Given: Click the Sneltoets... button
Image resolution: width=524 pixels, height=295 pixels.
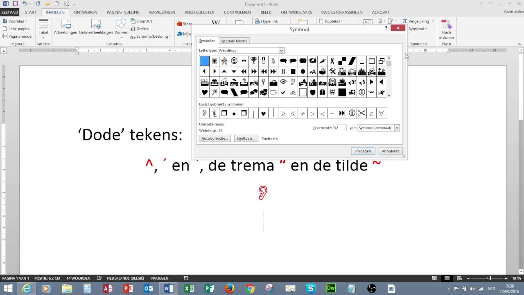Looking at the screenshot, I should pyautogui.click(x=246, y=138).
